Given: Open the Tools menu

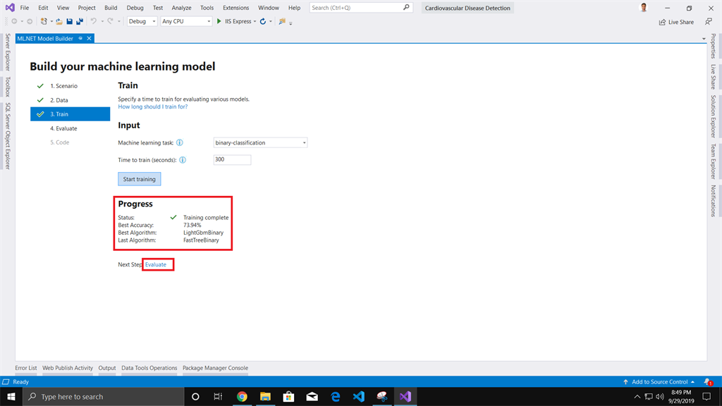Looking at the screenshot, I should [x=207, y=8].
